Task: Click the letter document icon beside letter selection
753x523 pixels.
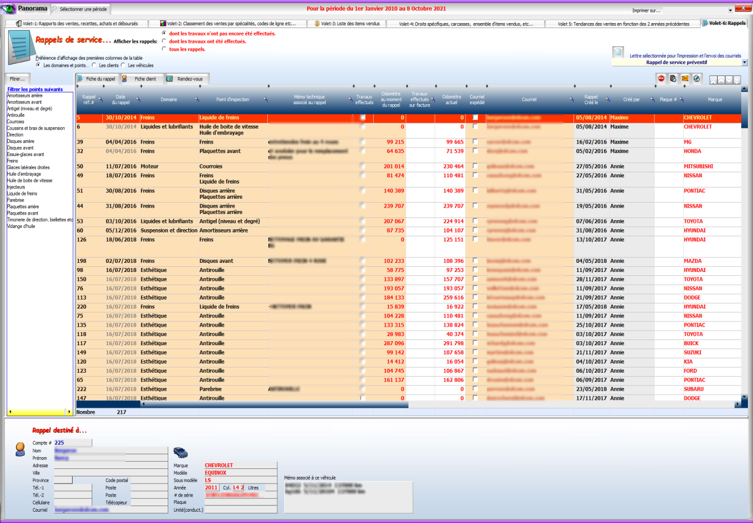Action: pos(618,52)
